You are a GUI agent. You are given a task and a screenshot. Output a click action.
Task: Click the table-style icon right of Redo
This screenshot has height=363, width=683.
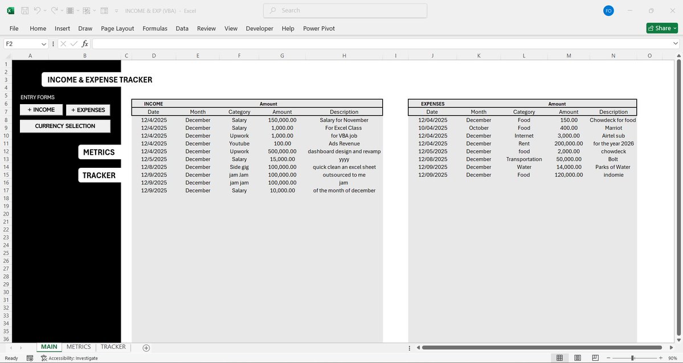[69, 10]
